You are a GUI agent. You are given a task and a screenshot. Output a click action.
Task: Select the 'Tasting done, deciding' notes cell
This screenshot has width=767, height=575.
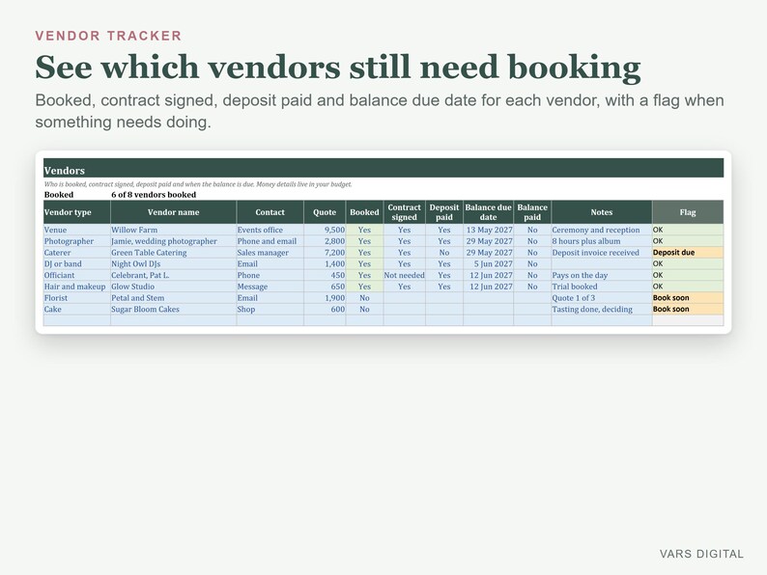coord(602,310)
